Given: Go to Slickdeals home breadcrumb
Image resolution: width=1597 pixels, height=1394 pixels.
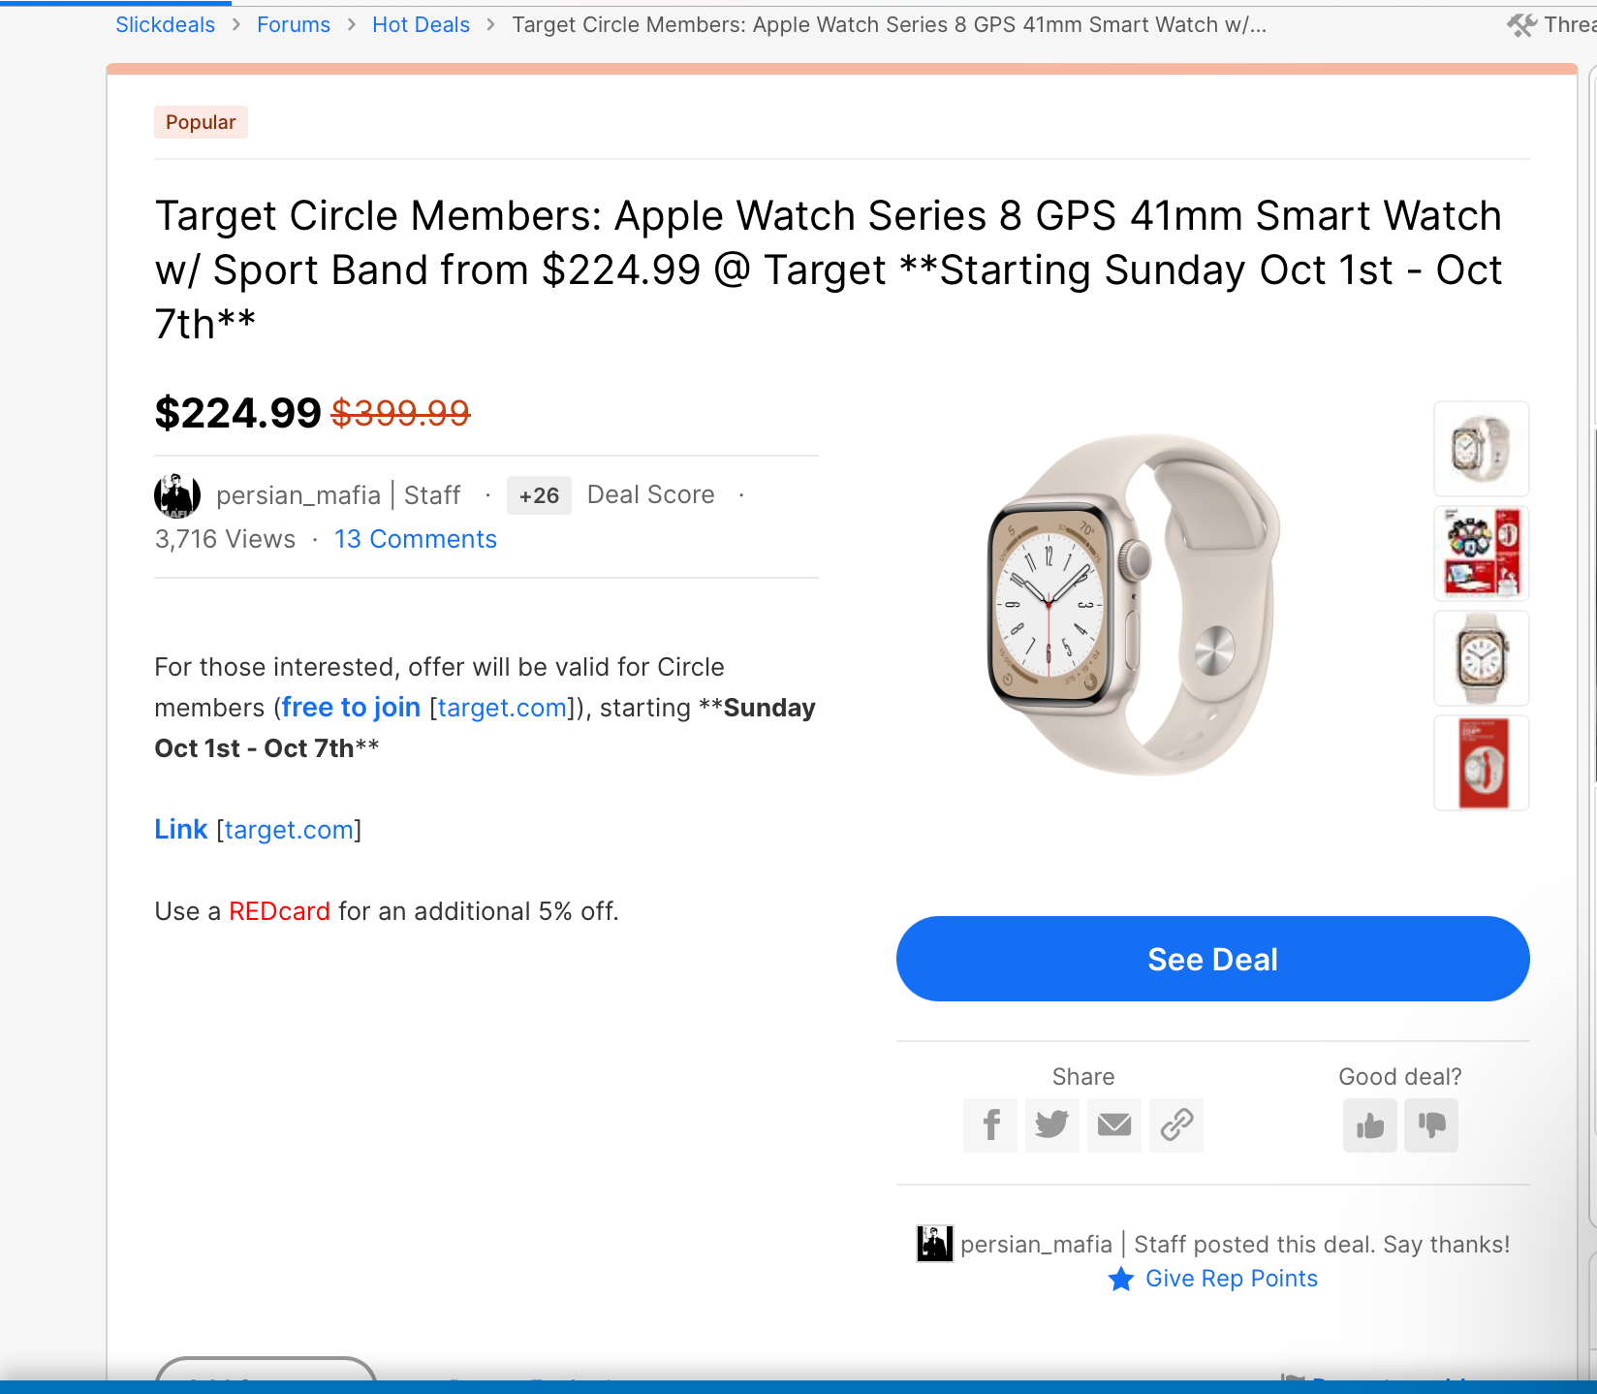Looking at the screenshot, I should point(165,25).
